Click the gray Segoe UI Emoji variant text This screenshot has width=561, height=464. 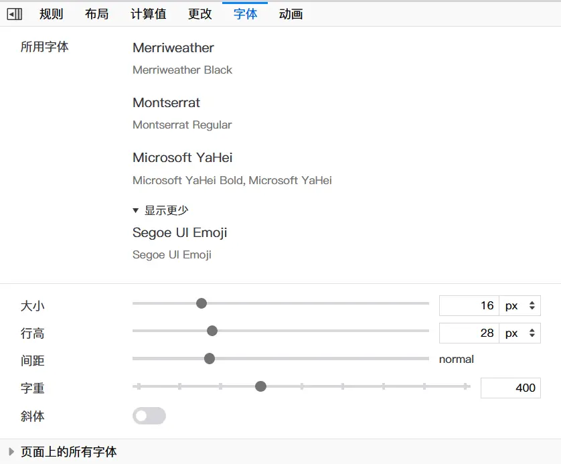[x=172, y=254]
